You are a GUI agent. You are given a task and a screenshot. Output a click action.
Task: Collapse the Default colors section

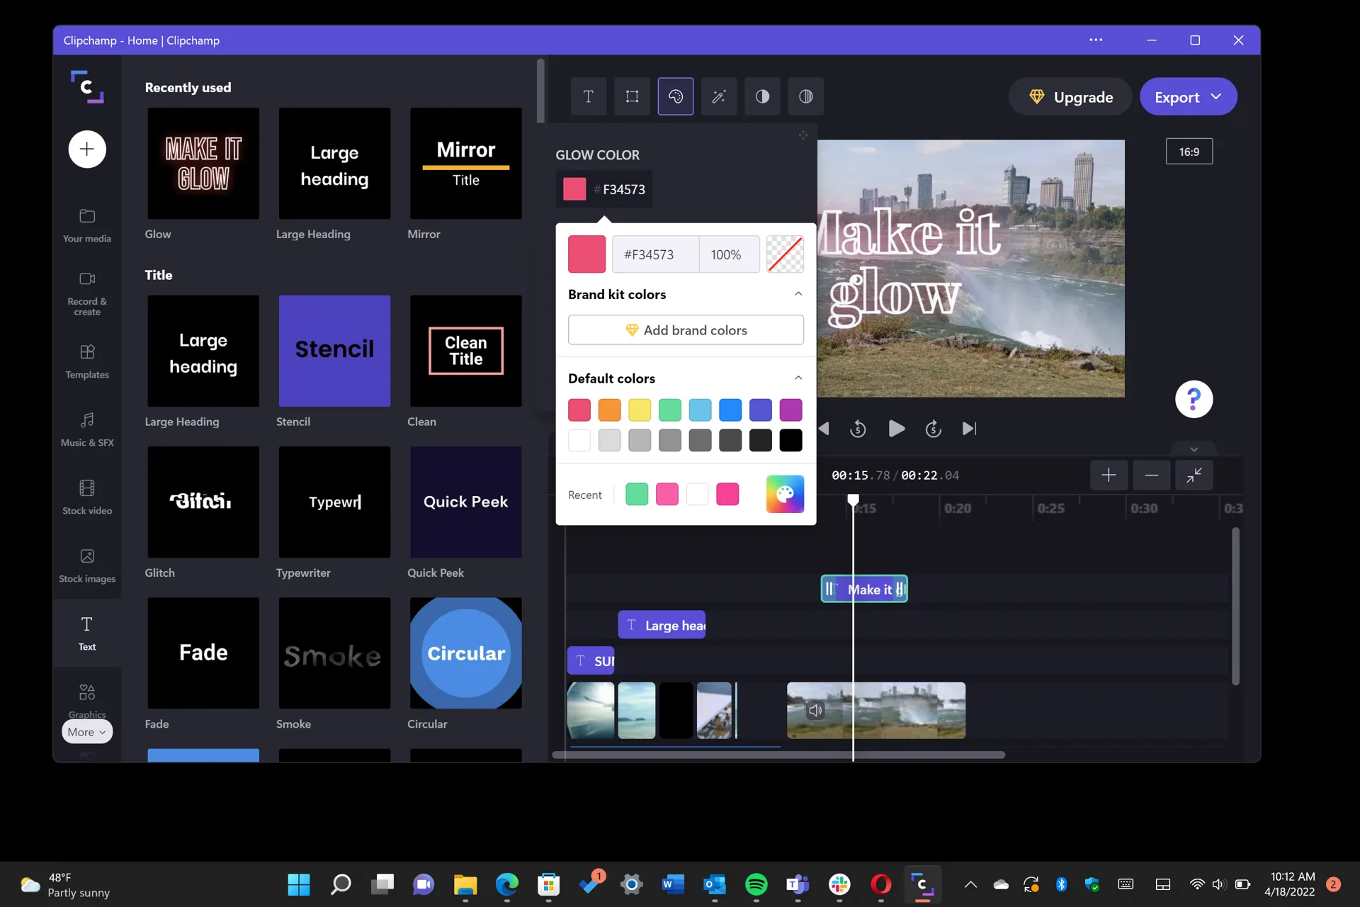pyautogui.click(x=798, y=377)
